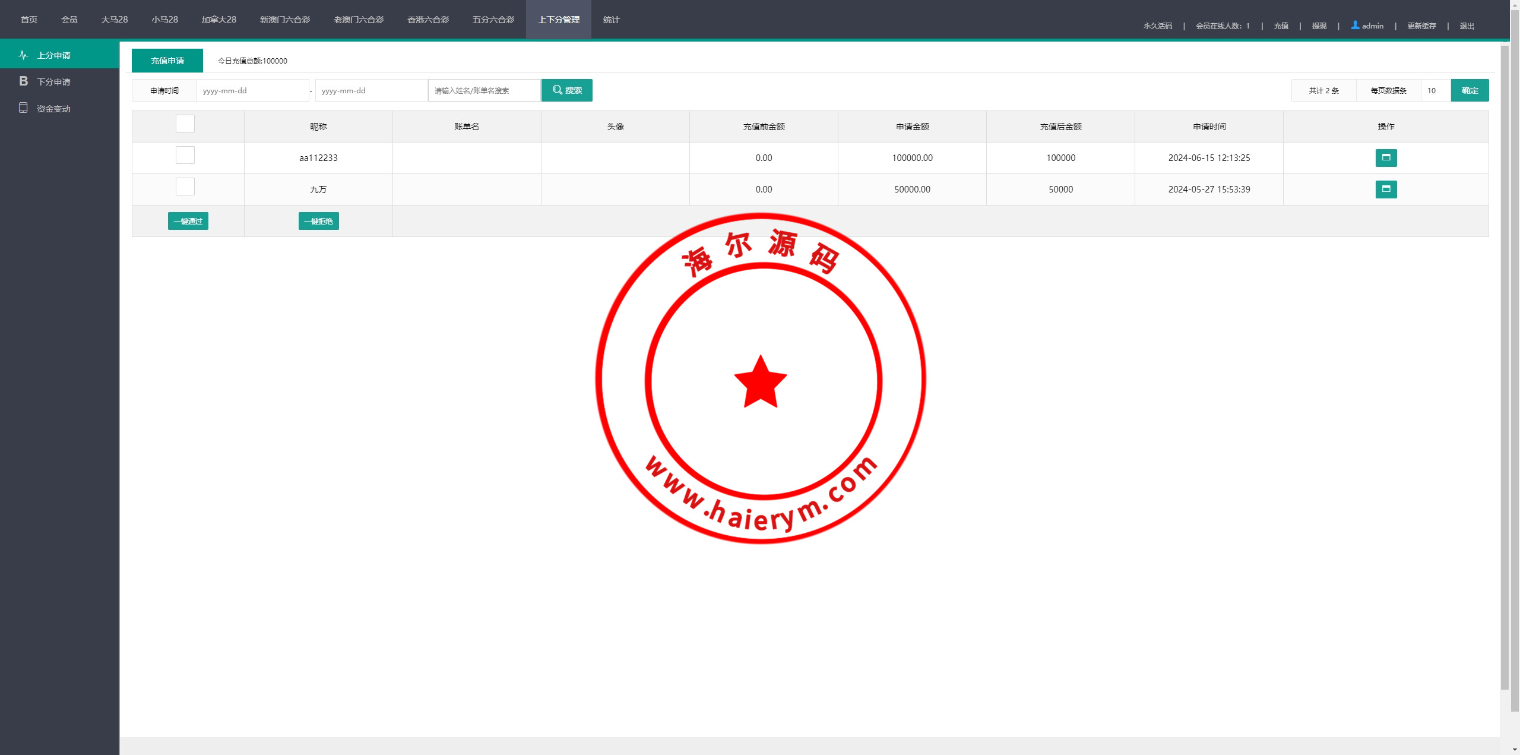Image resolution: width=1520 pixels, height=755 pixels.
Task: Click the magnifier 搜索 search button
Action: [x=566, y=90]
